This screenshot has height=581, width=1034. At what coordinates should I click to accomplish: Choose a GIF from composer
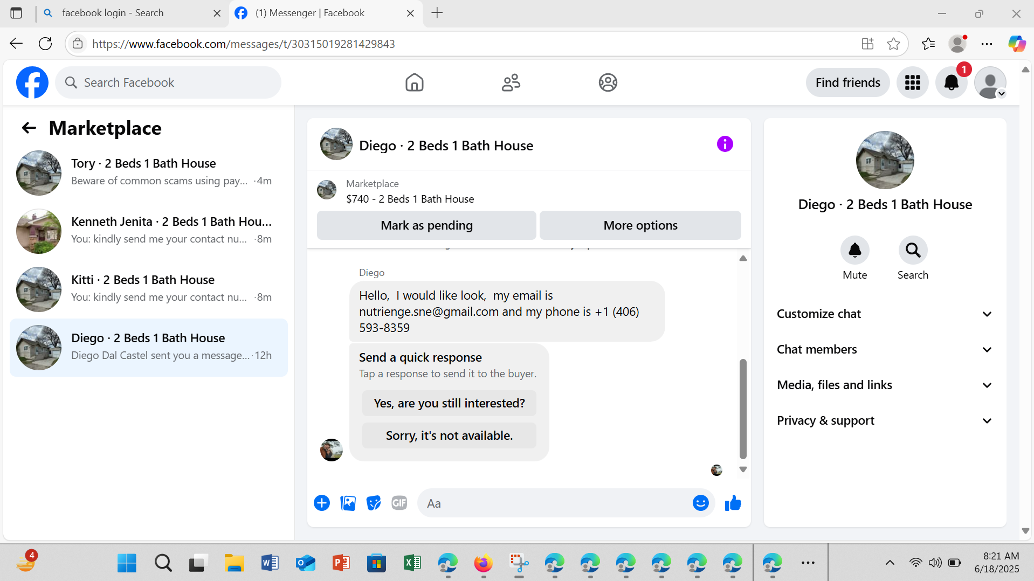[399, 503]
